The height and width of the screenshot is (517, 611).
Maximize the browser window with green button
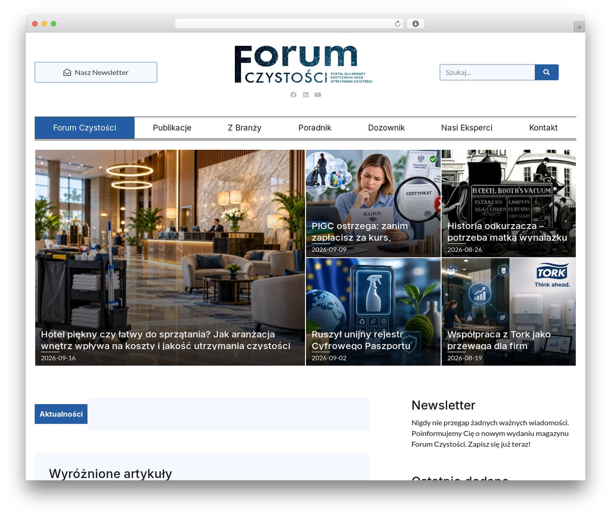pyautogui.click(x=53, y=24)
